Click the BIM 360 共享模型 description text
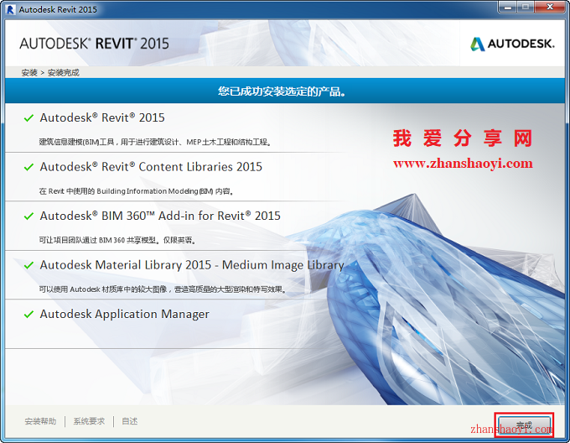This screenshot has height=443, width=570. [118, 240]
